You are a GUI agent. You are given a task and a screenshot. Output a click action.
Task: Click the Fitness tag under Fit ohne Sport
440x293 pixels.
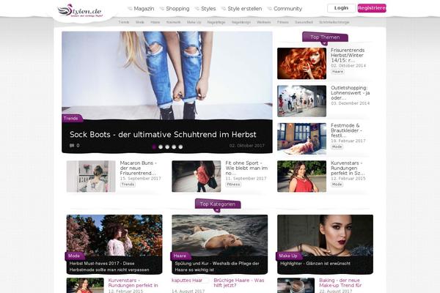233,185
